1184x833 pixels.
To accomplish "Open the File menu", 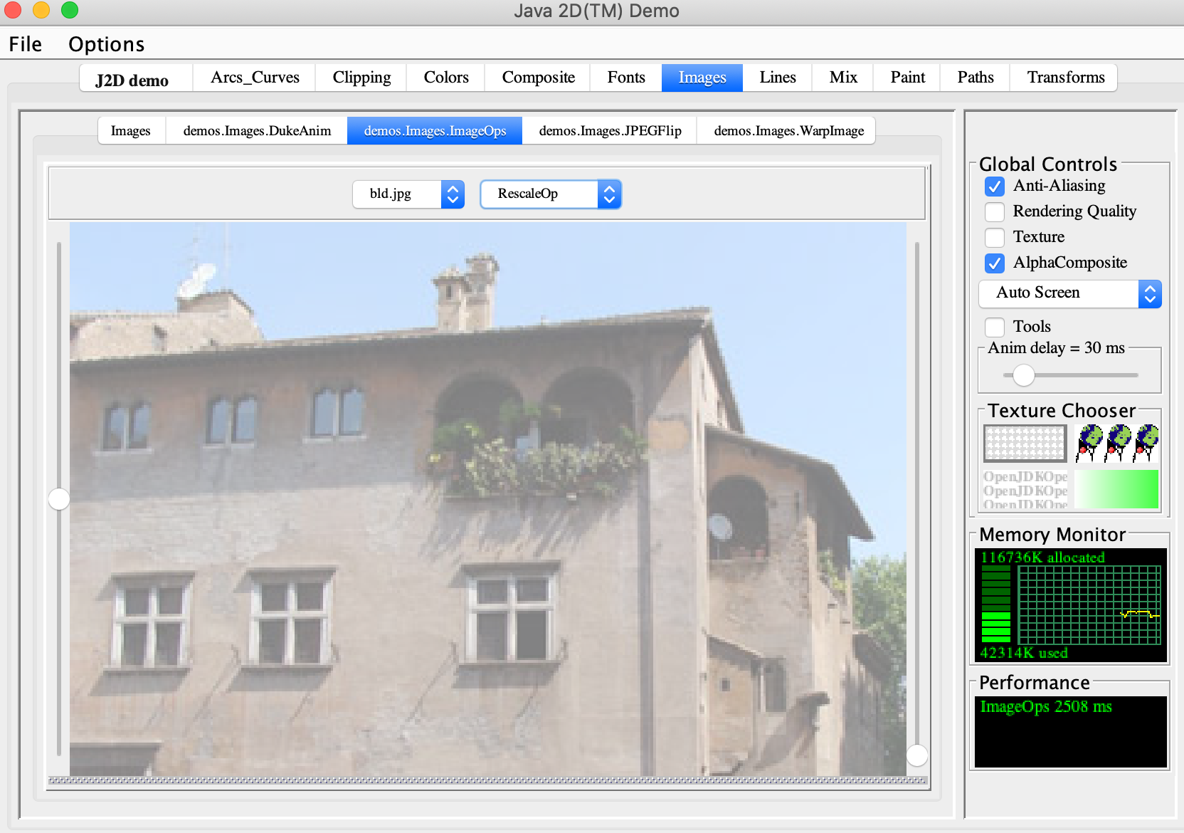I will click(x=26, y=44).
